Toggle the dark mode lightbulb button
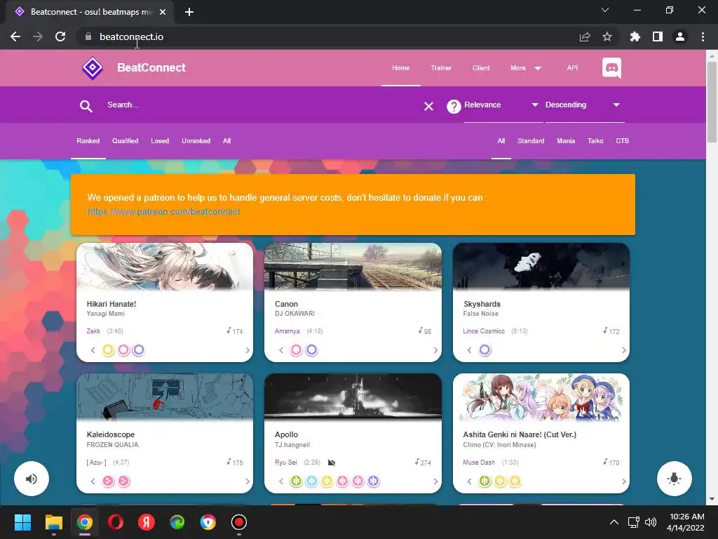 point(674,479)
